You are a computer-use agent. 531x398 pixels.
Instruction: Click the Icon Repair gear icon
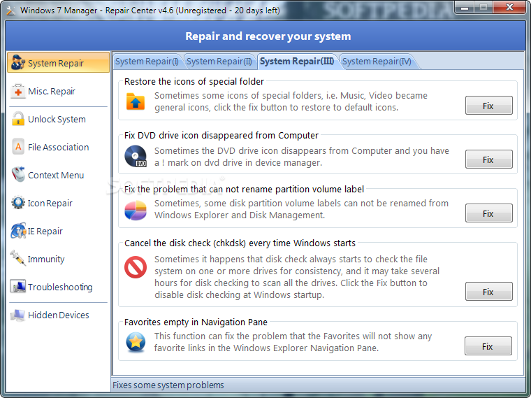coord(18,203)
